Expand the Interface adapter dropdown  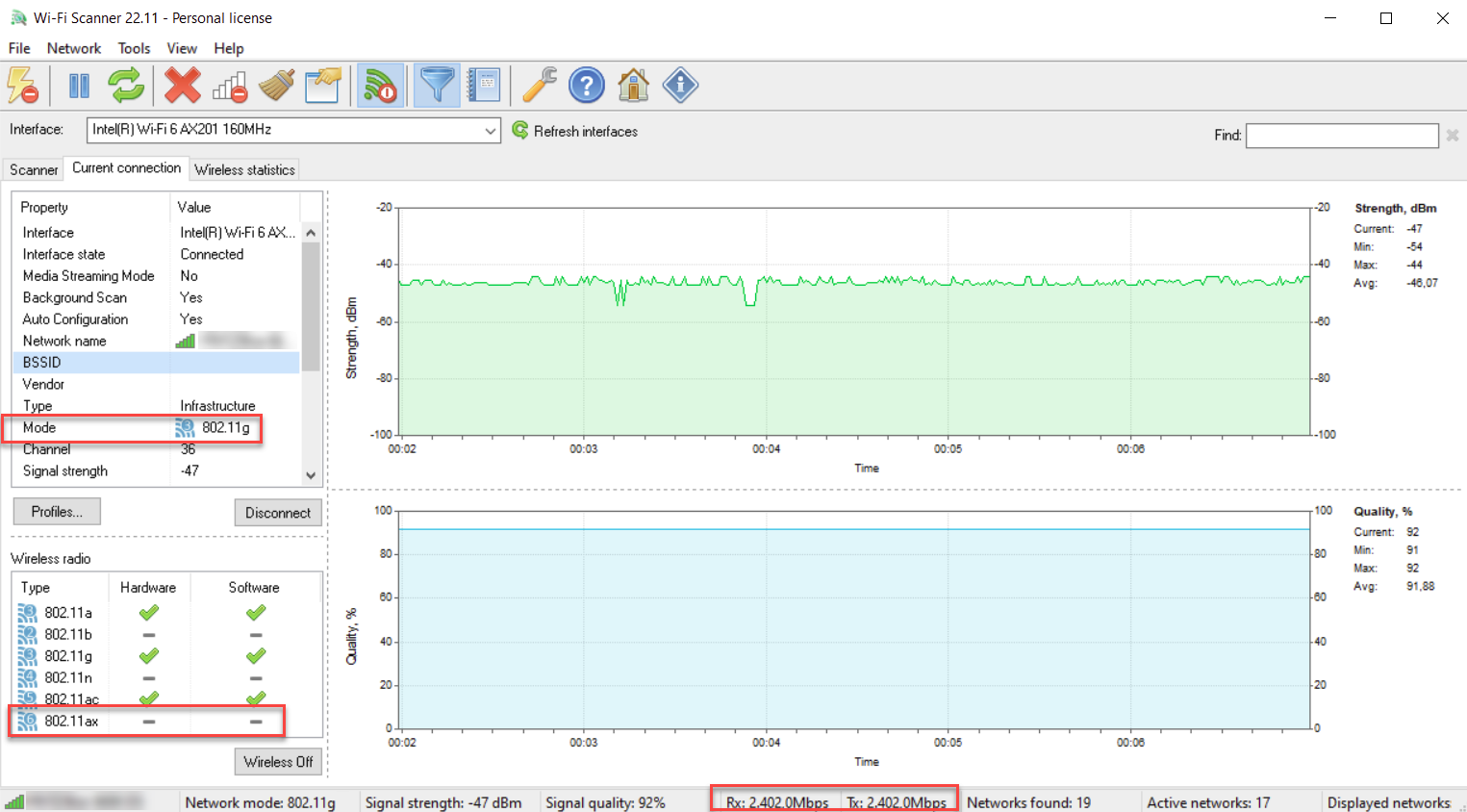[490, 131]
